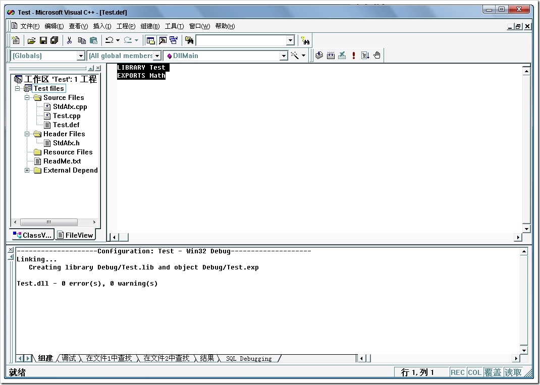This screenshot has width=540, height=385.
Task: Click the Find text input field
Action: click(241, 40)
